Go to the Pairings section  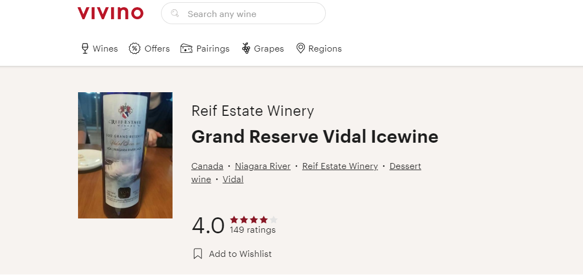click(x=213, y=48)
